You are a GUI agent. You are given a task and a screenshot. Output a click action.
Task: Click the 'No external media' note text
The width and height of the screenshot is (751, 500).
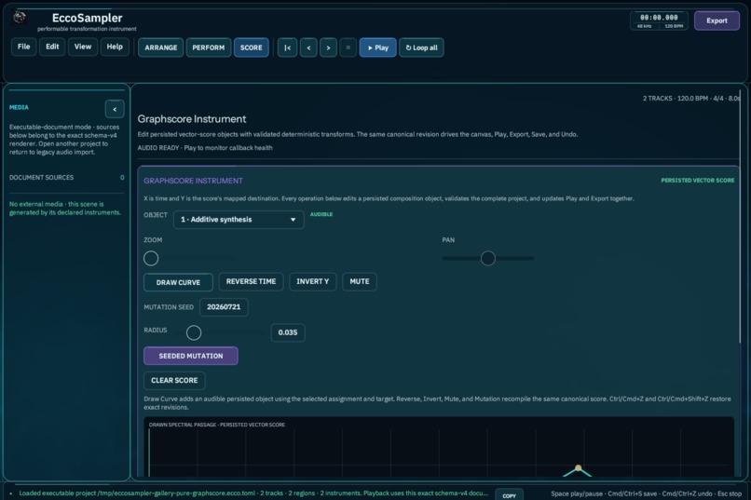point(65,209)
